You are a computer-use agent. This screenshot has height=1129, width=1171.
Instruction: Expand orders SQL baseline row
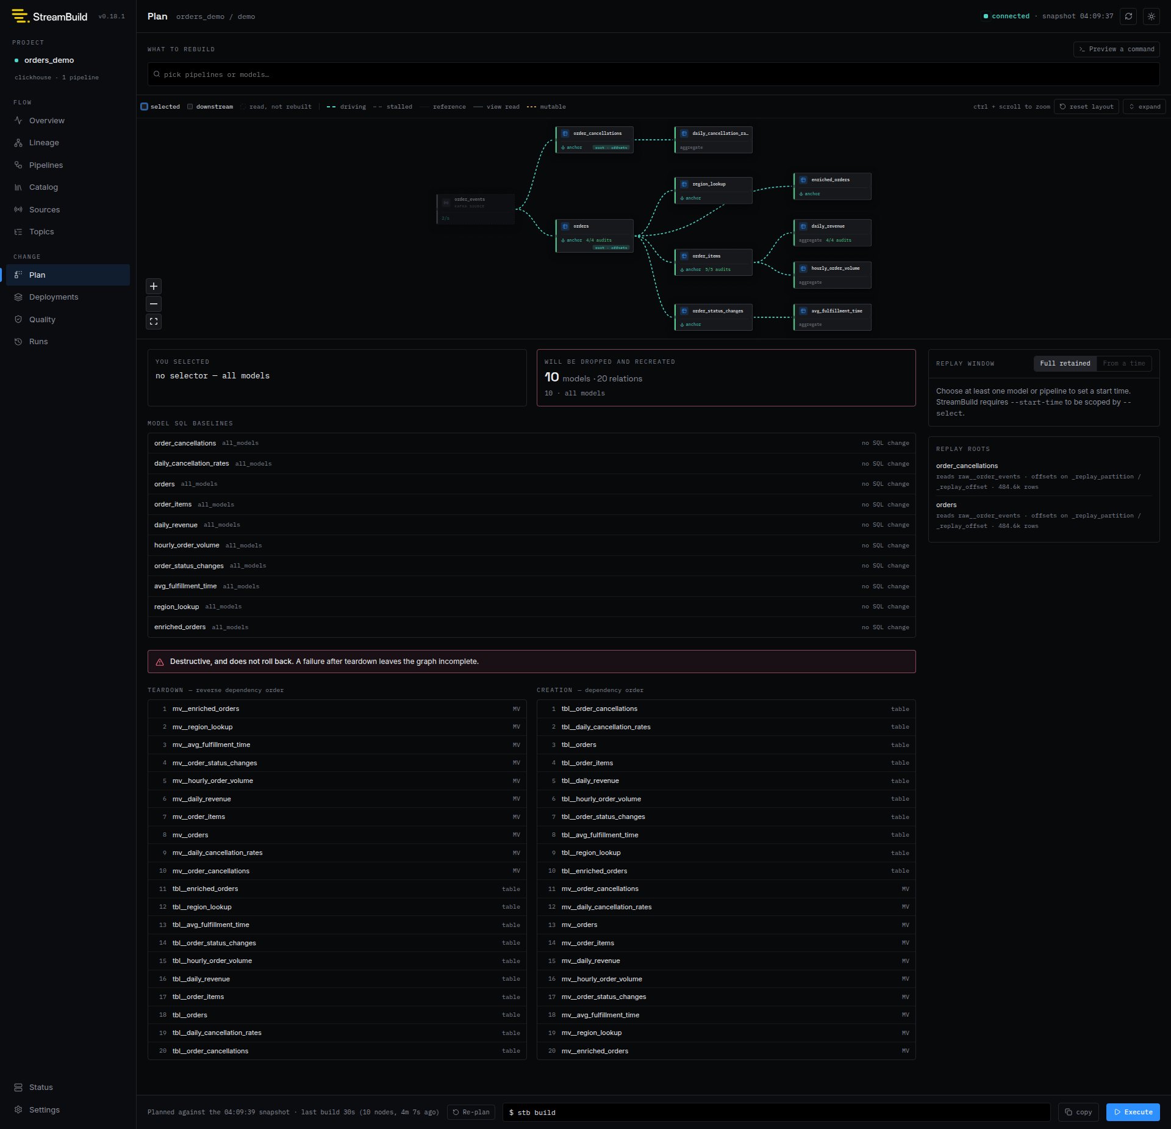[531, 484]
